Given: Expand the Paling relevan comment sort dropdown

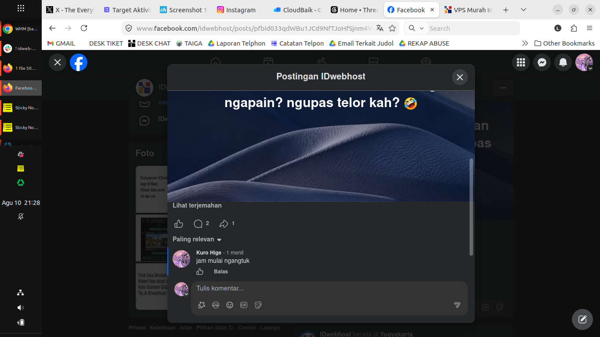Looking at the screenshot, I should click(x=197, y=239).
